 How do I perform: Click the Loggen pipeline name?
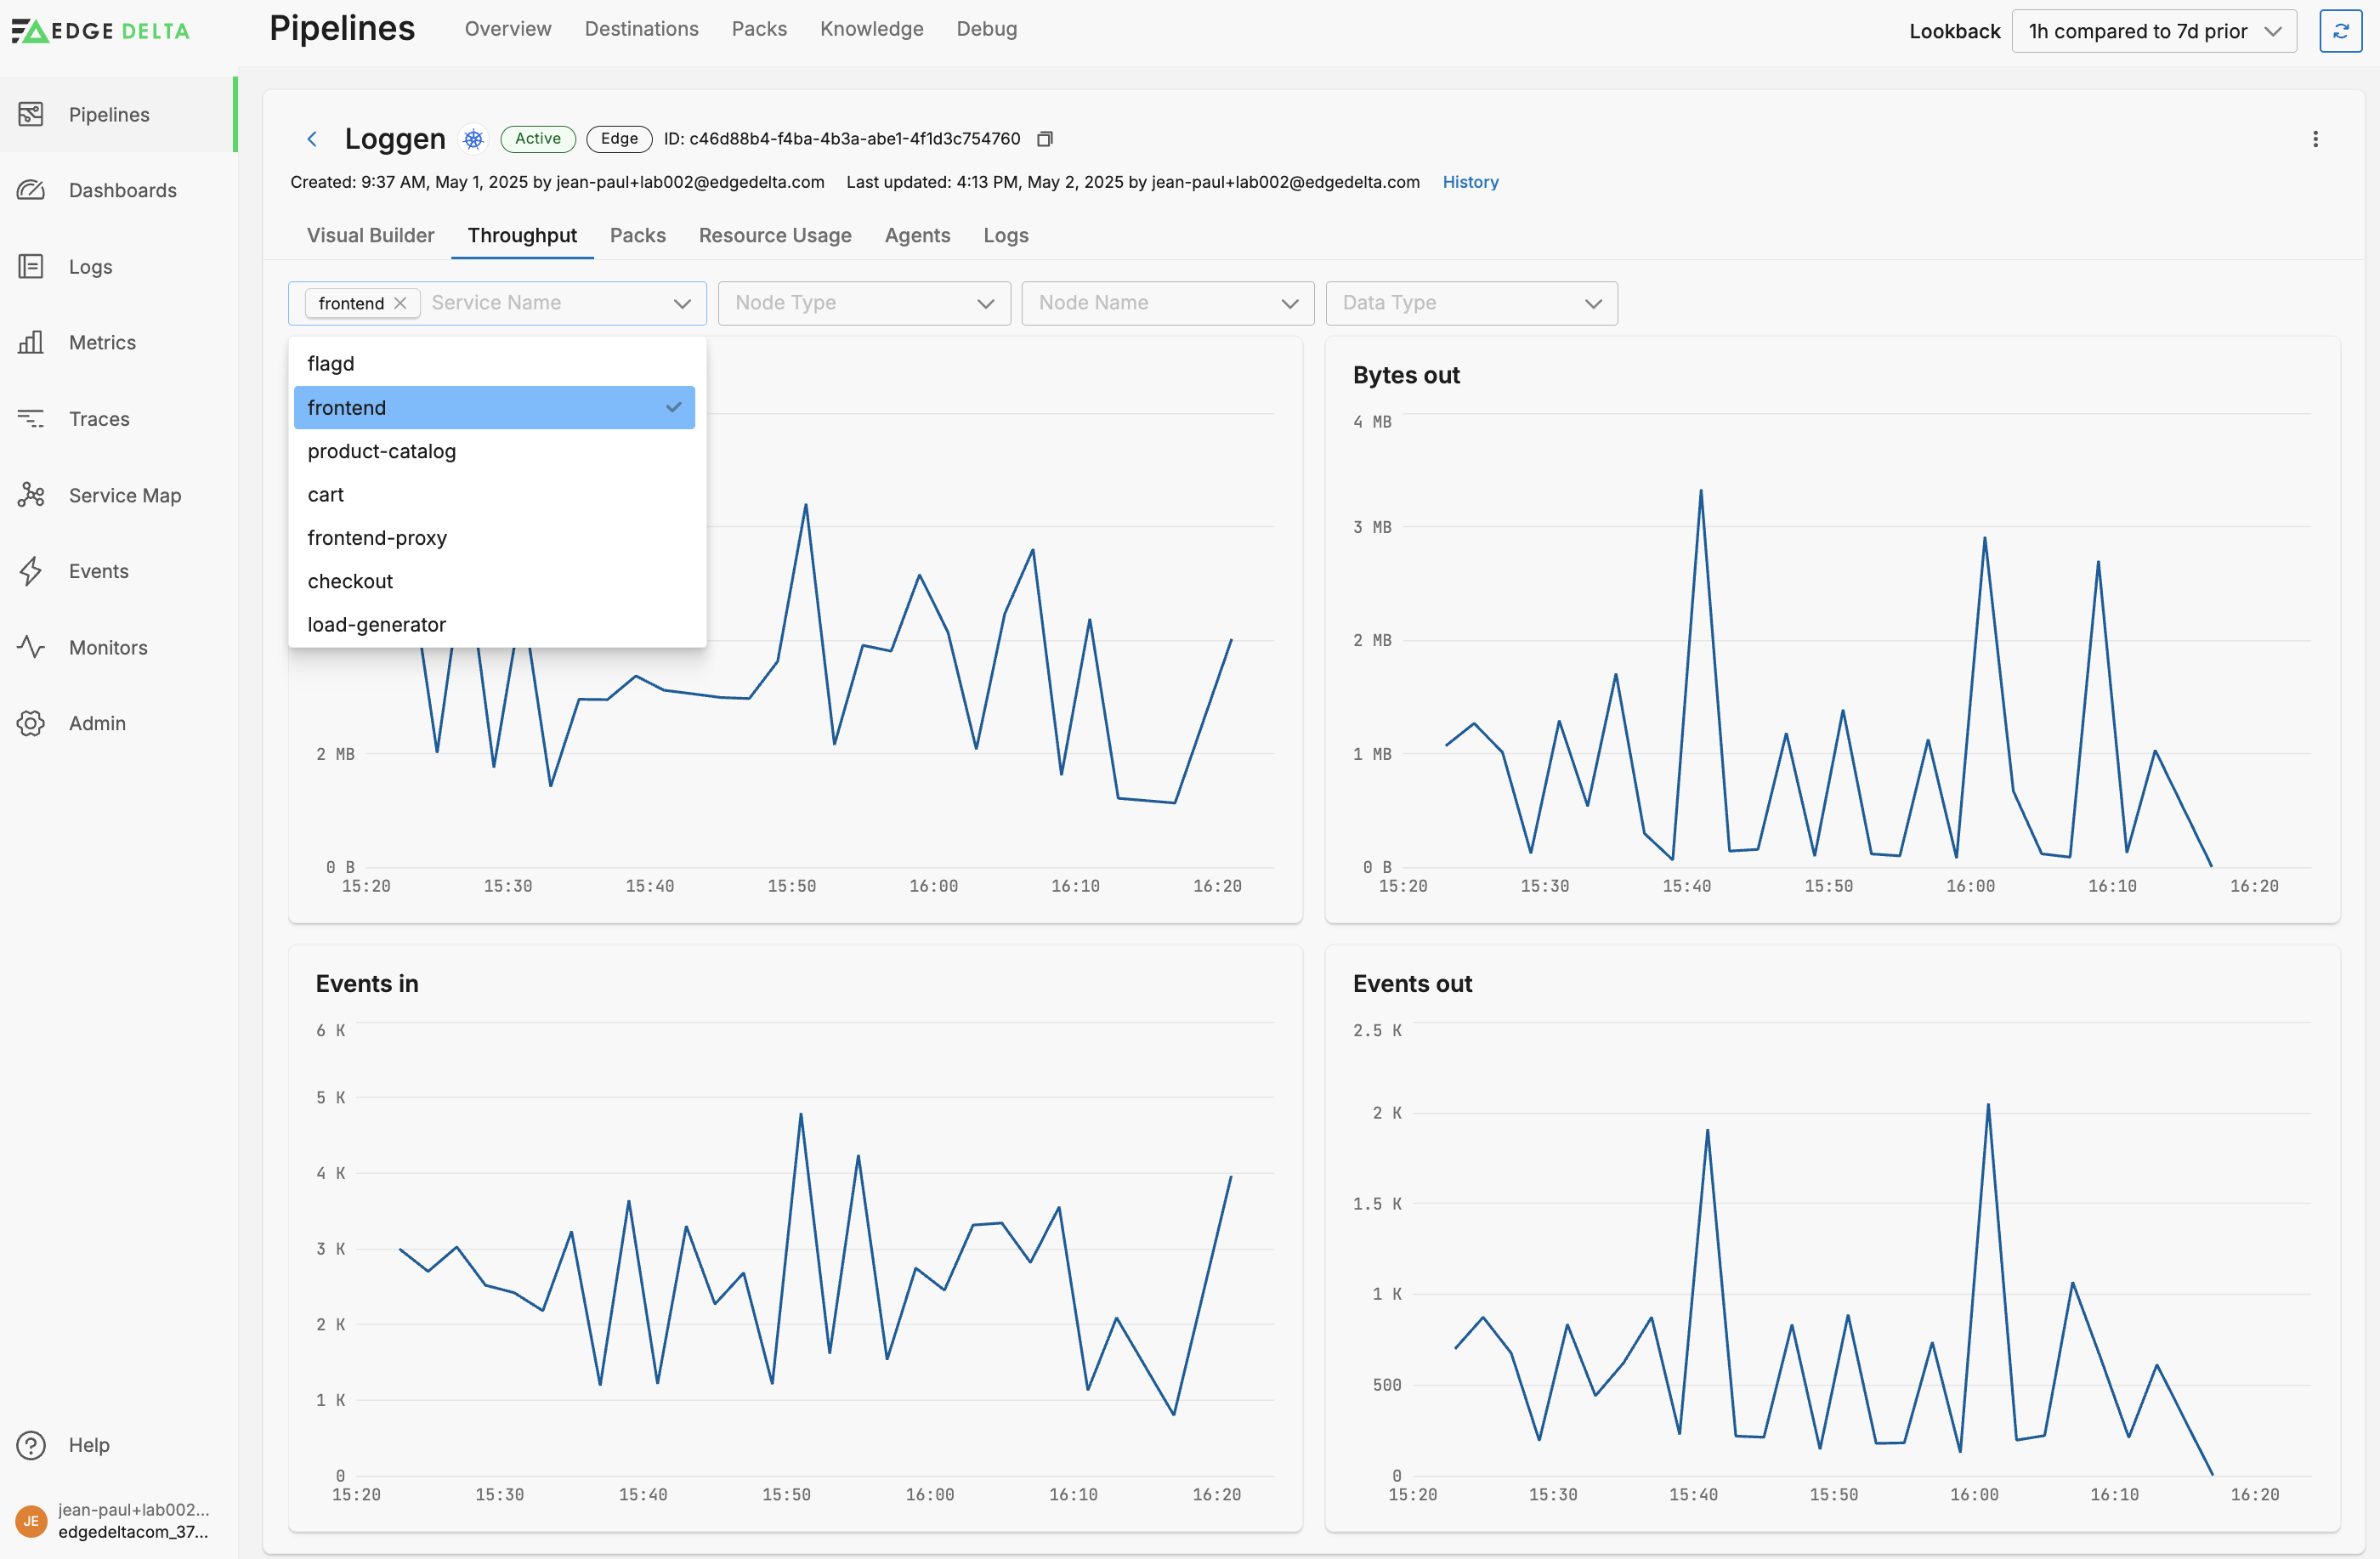point(395,139)
